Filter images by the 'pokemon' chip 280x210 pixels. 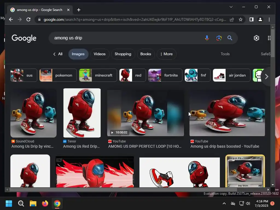(x=58, y=75)
